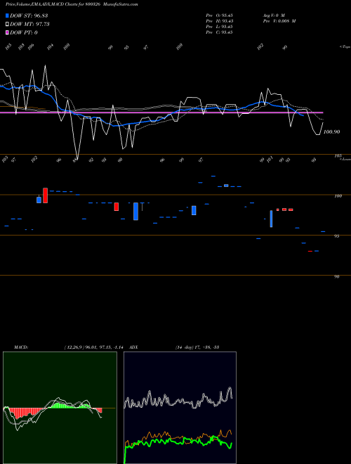
Task: Click the white DOW MT legend swatch
Action: pos(7,24)
